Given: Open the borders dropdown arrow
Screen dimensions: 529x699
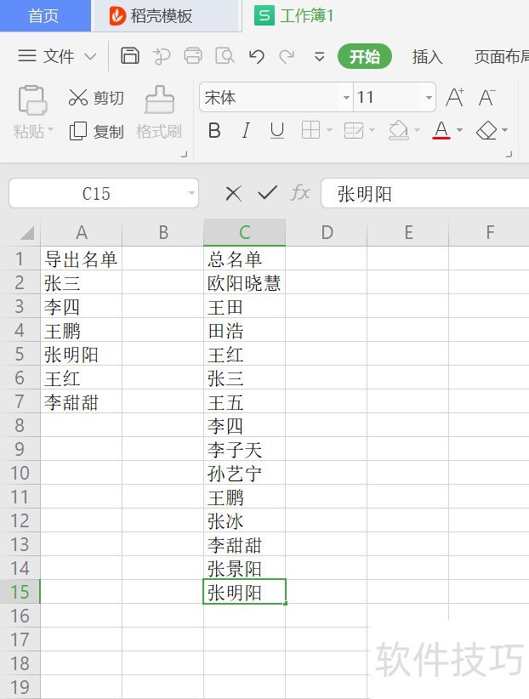Looking at the screenshot, I should (330, 130).
